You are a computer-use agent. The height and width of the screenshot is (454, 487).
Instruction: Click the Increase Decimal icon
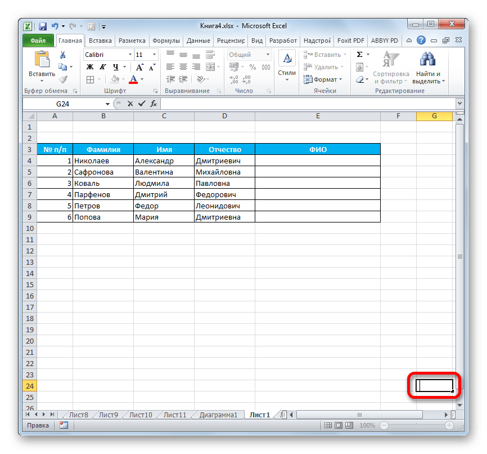click(233, 79)
